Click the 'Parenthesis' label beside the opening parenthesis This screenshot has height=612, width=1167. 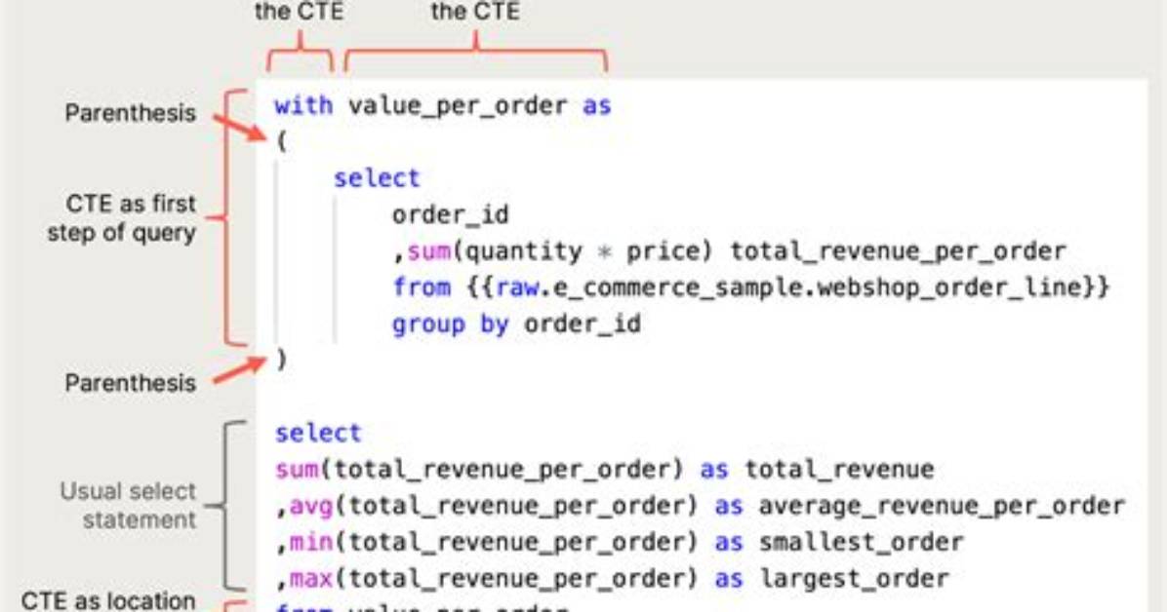[x=130, y=113]
